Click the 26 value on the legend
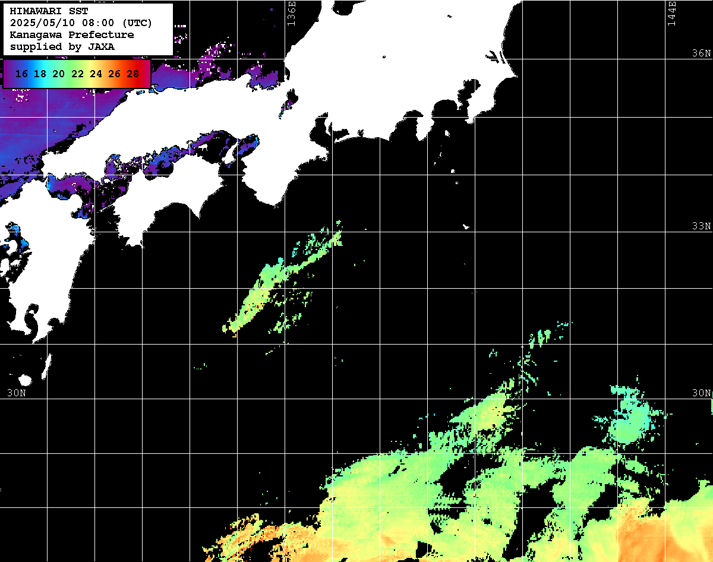The height and width of the screenshot is (562, 713). pyautogui.click(x=114, y=74)
